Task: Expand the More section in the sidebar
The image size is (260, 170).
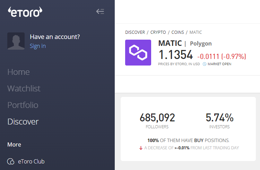Action: coord(14,144)
